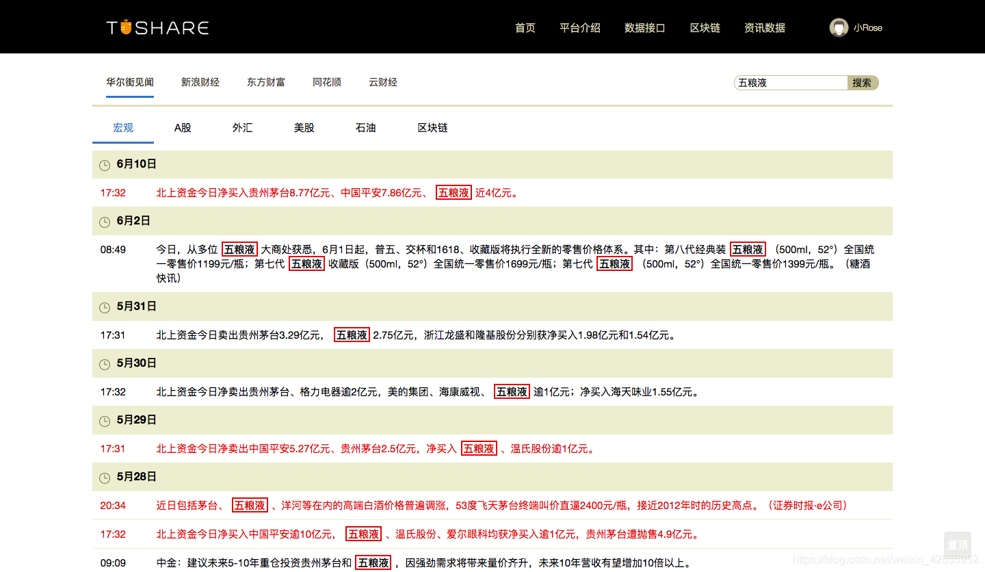Image resolution: width=985 pixels, height=572 pixels.
Task: Click the 09:09 timestamp
Action: click(113, 563)
